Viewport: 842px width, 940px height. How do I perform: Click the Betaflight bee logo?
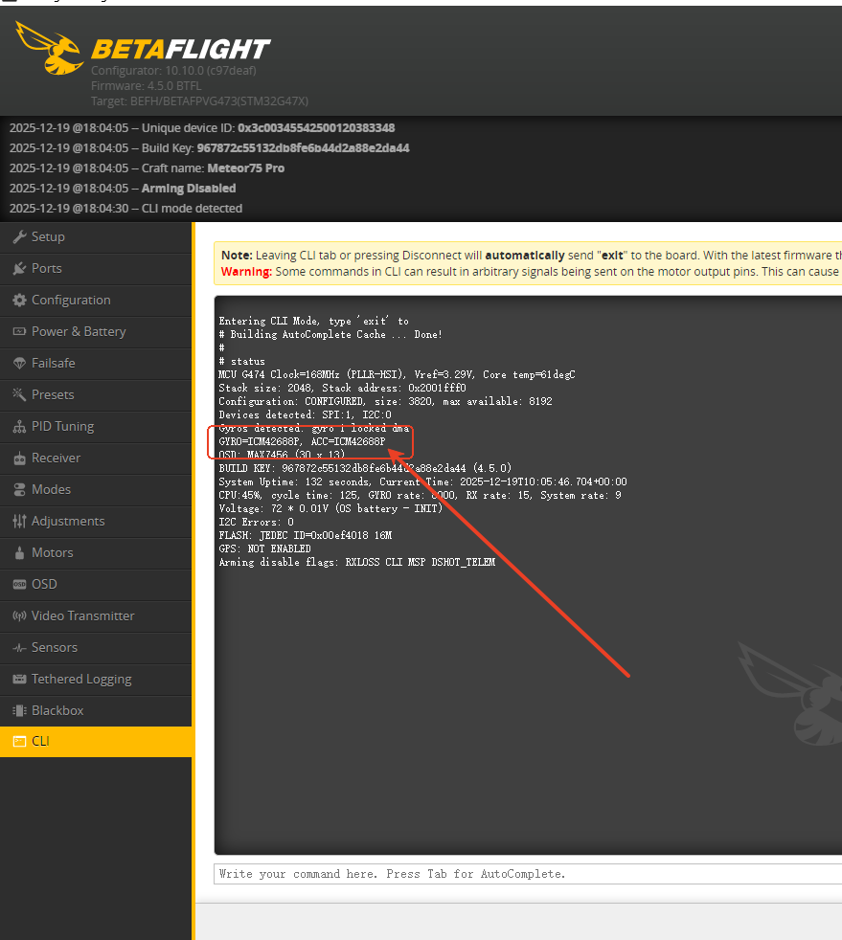pos(50,48)
